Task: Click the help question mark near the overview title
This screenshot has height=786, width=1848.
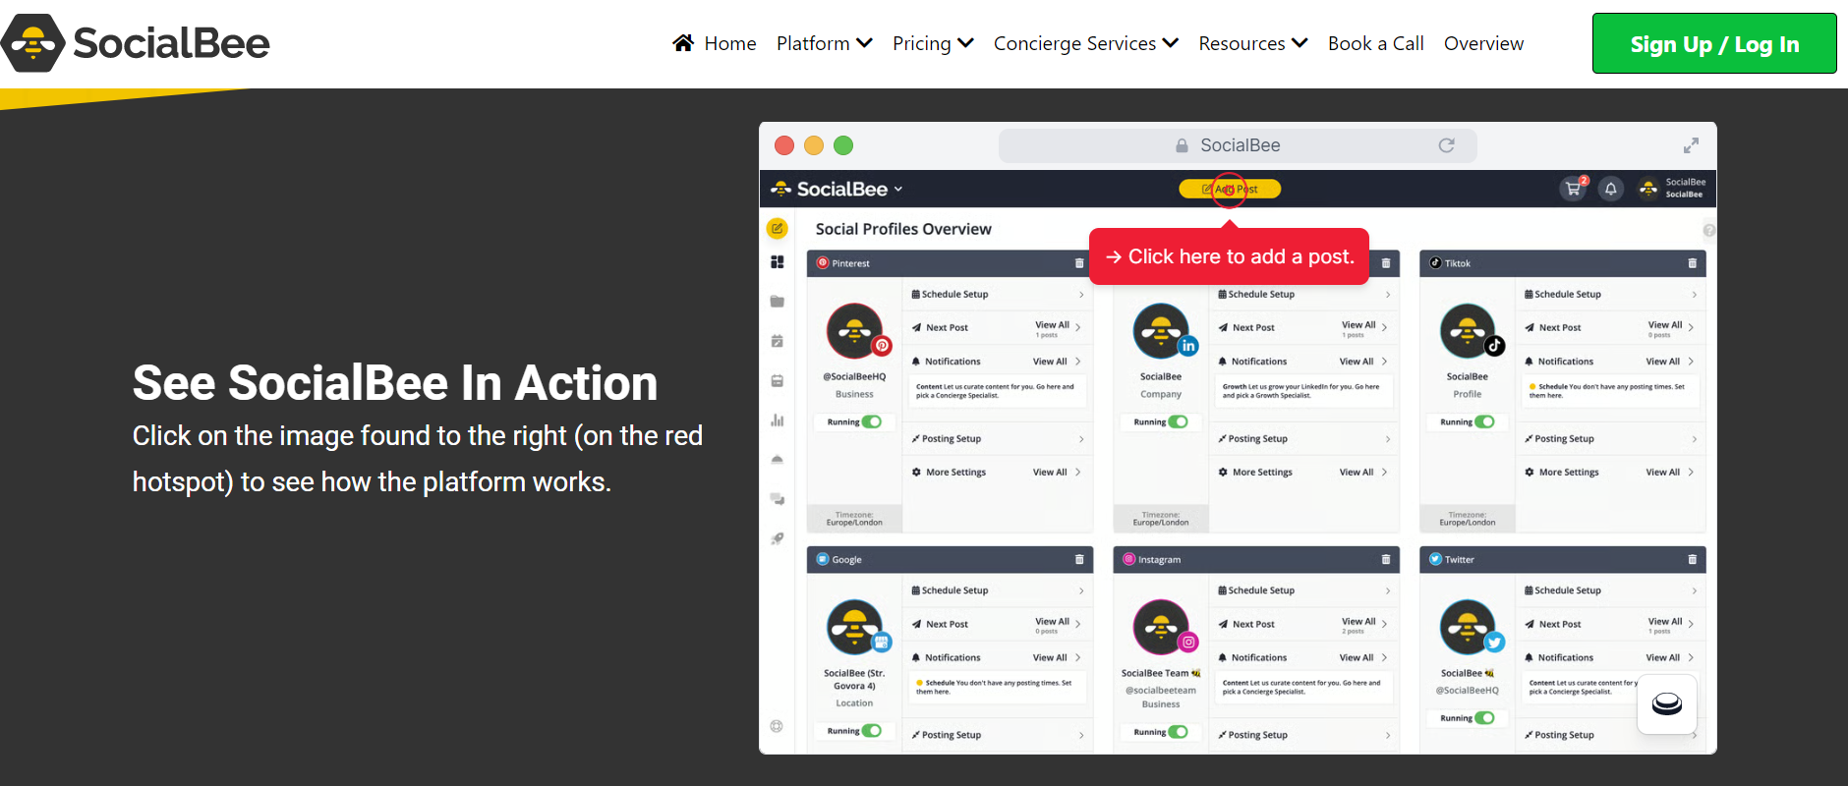Action: click(1708, 230)
